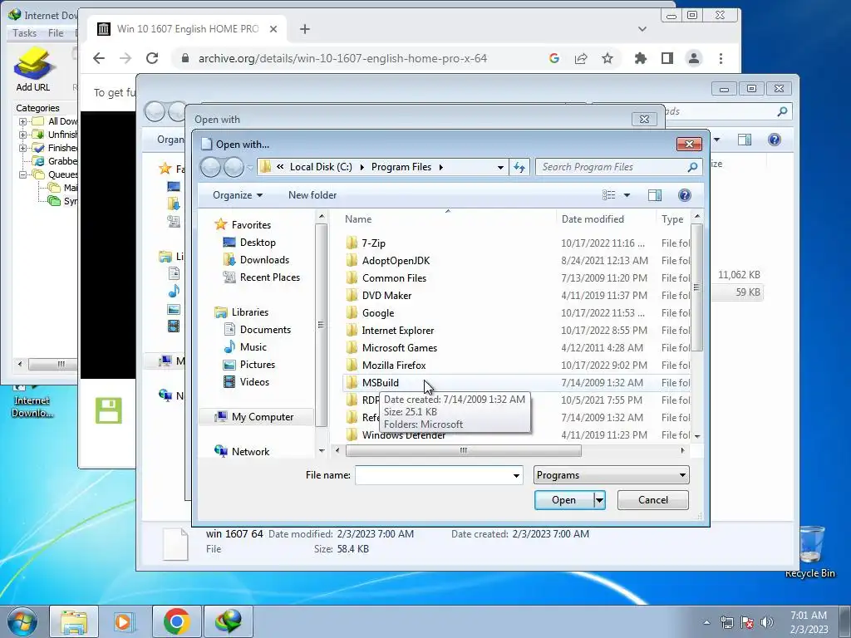The image size is (851, 638).
Task: Bookmark this page with the star icon
Action: (x=608, y=58)
